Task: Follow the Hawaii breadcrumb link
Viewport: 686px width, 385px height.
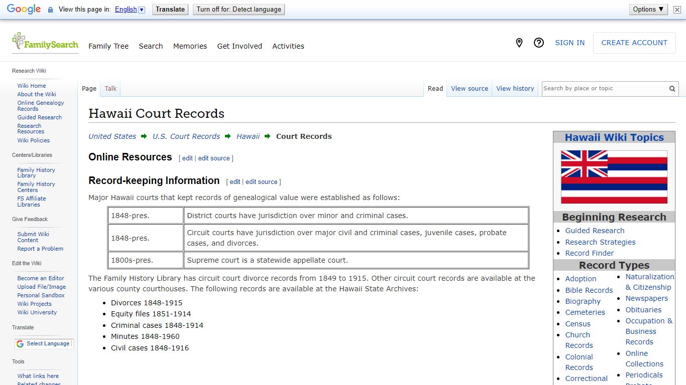Action: tap(248, 136)
